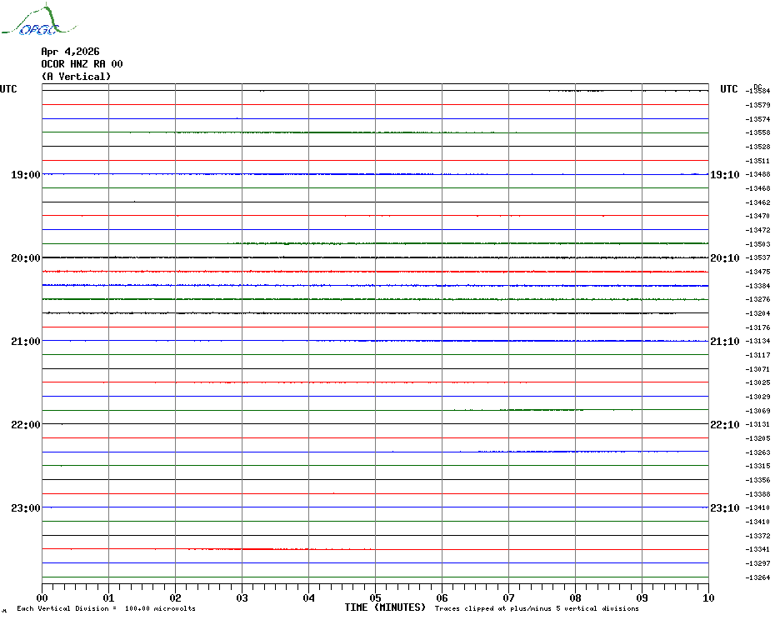
Task: Click the 22:10 time label on right axis
Action: pos(724,425)
